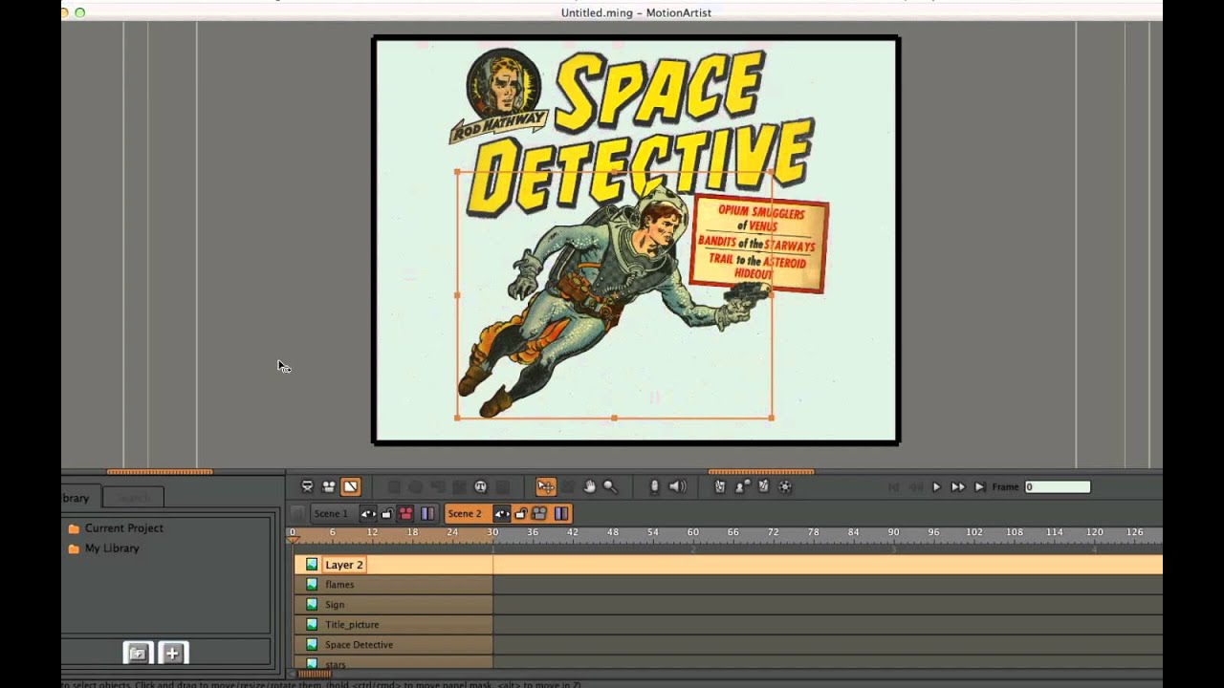Click the microphone record audio icon
1224x688 pixels.
[x=654, y=487]
